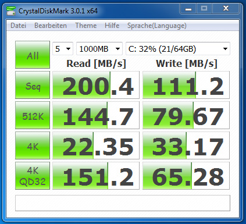Image resolution: width=246 pixels, height=224 pixels.
Task: Click the Seq write result 111.2
Action: tap(186, 85)
